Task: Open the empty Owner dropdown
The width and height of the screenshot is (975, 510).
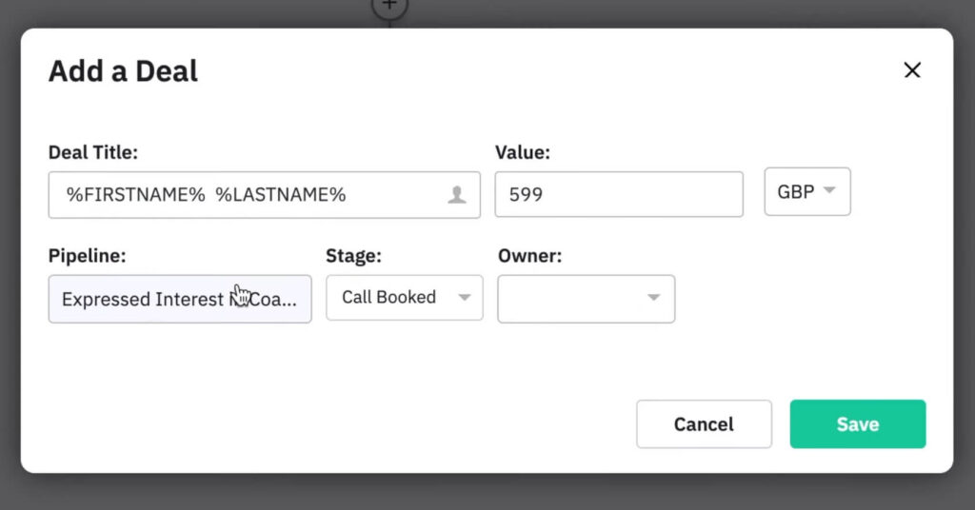Action: pyautogui.click(x=586, y=299)
